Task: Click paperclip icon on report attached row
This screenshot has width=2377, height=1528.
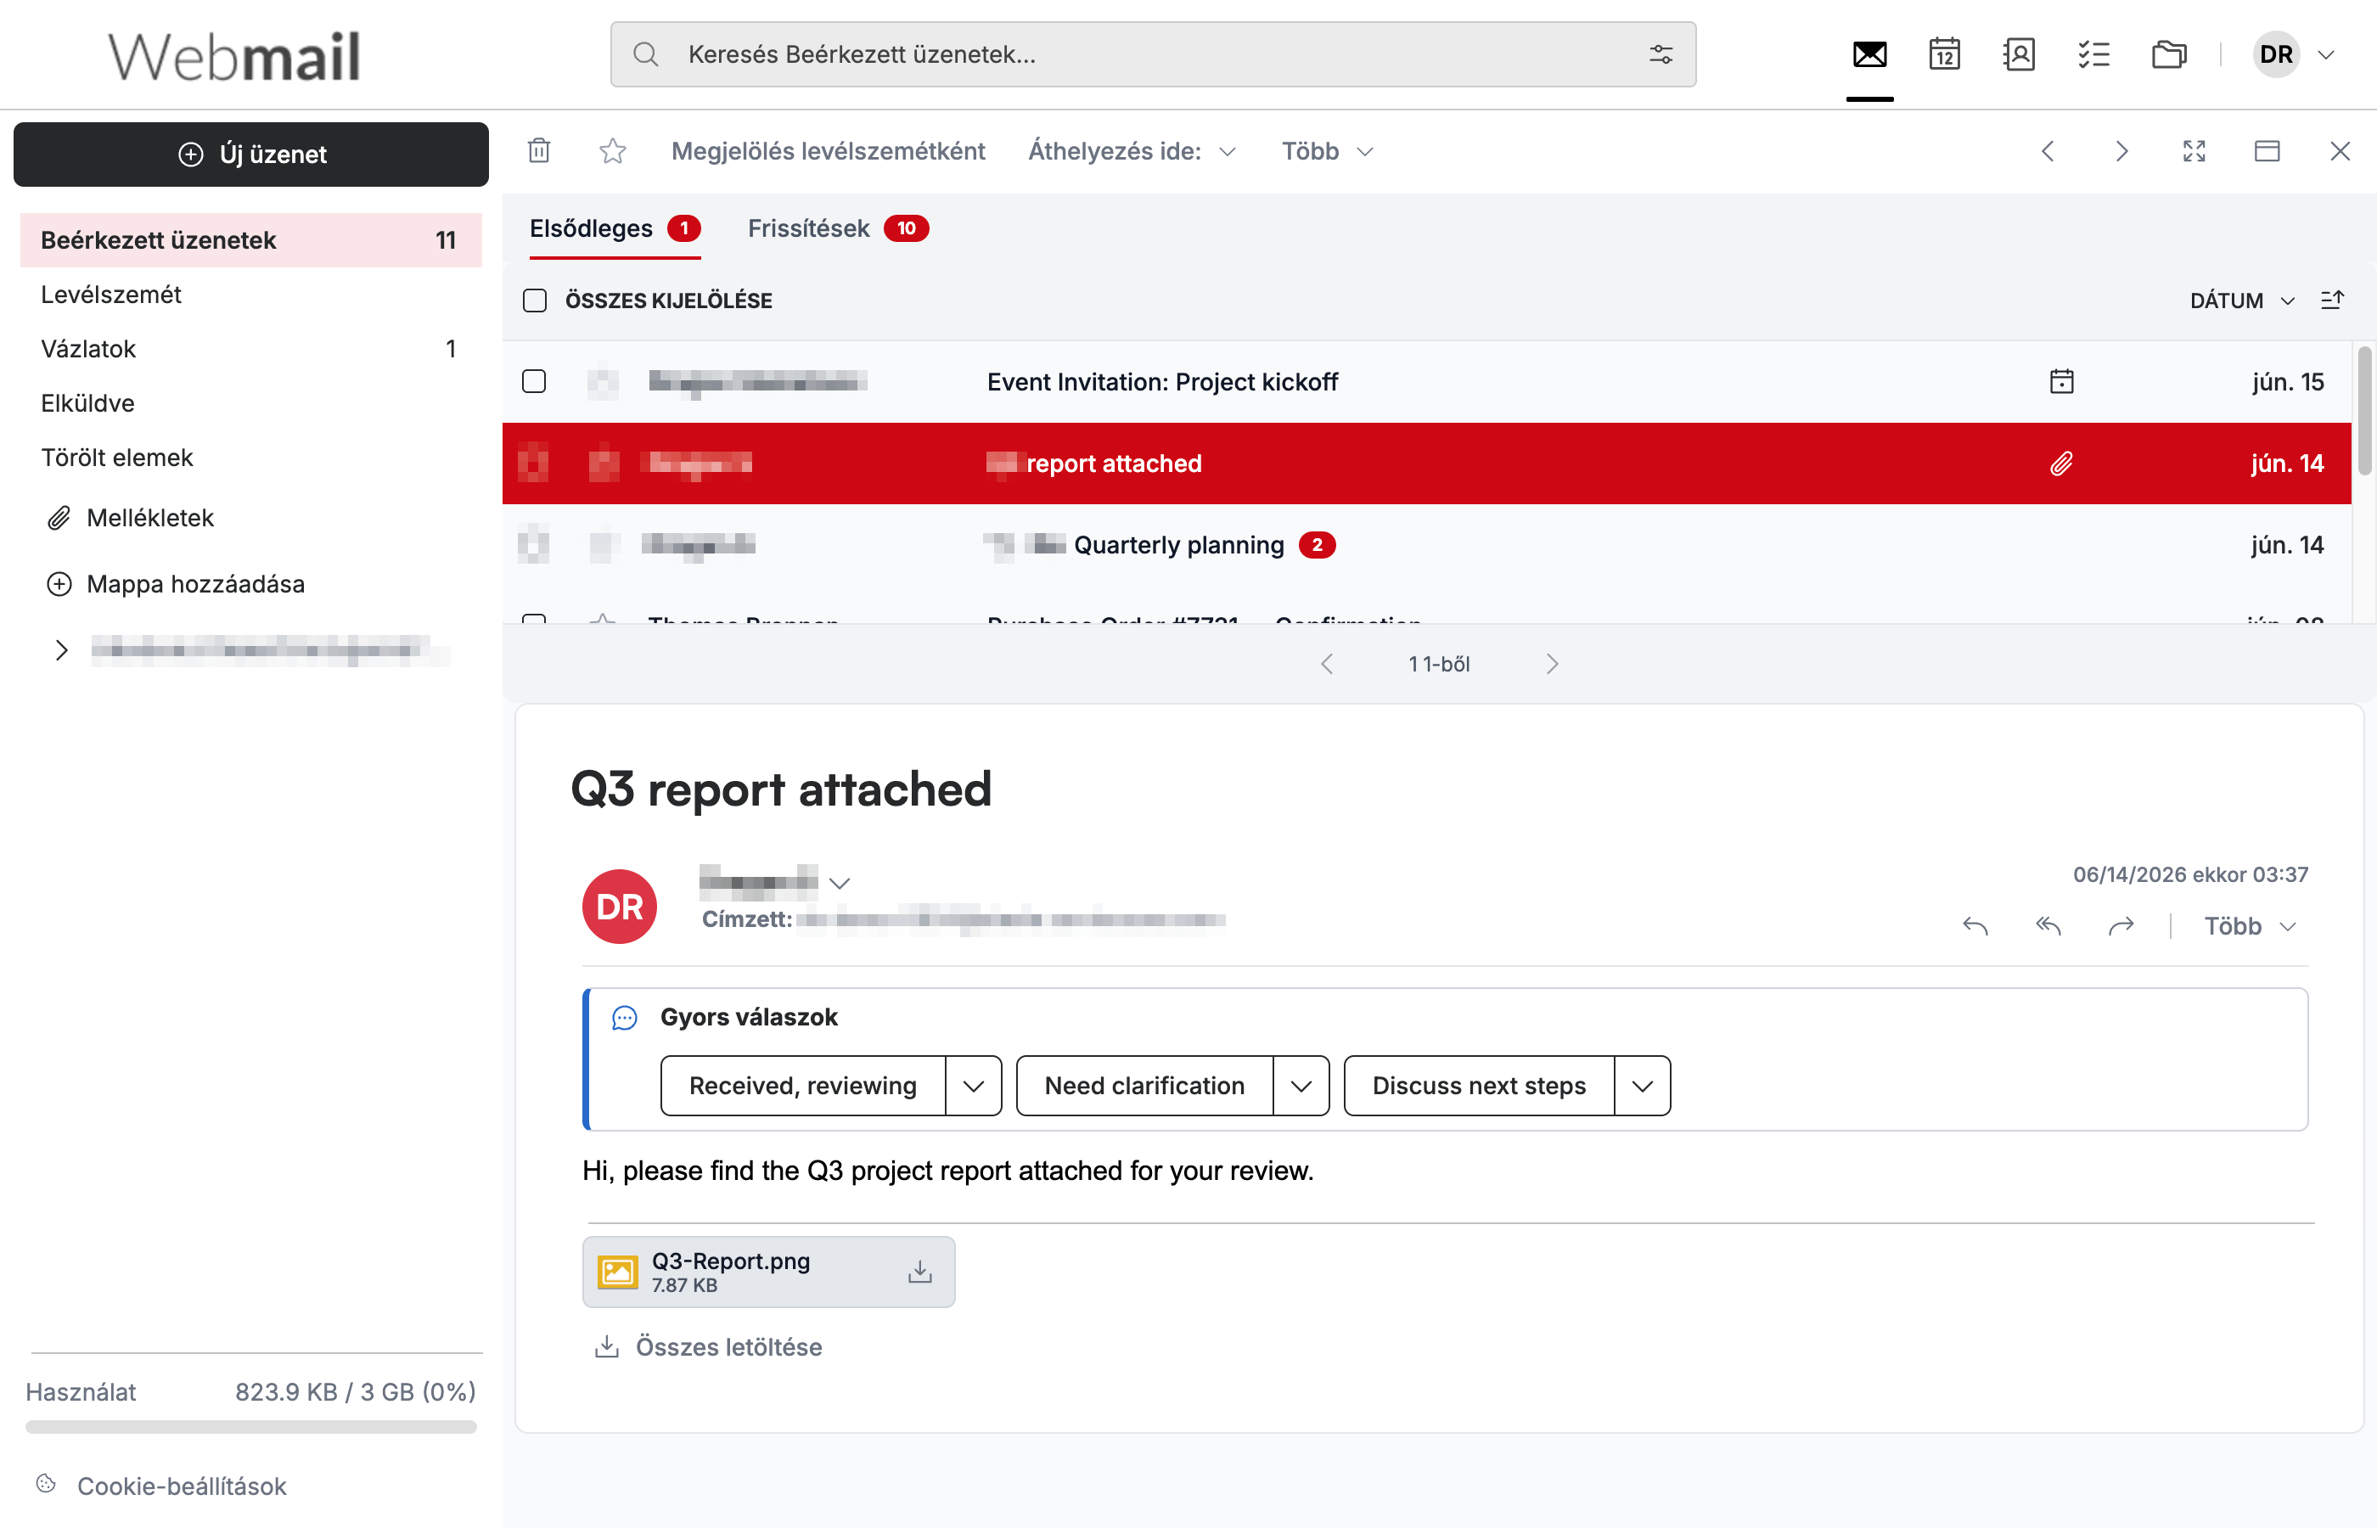Action: pos(2061,463)
